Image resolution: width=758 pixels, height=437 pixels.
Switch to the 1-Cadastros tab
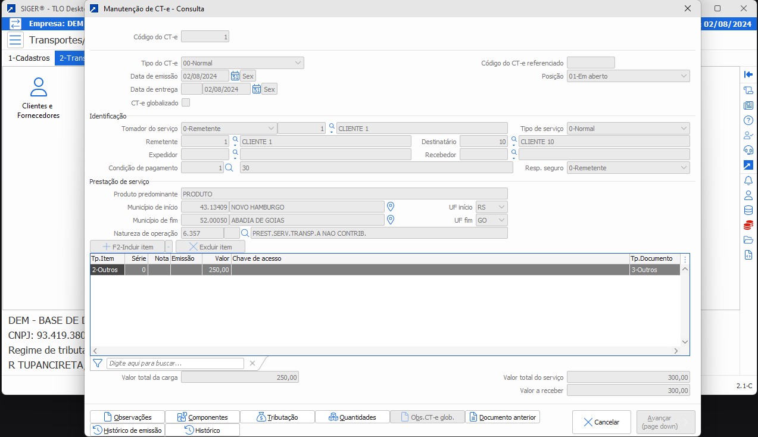pos(29,58)
